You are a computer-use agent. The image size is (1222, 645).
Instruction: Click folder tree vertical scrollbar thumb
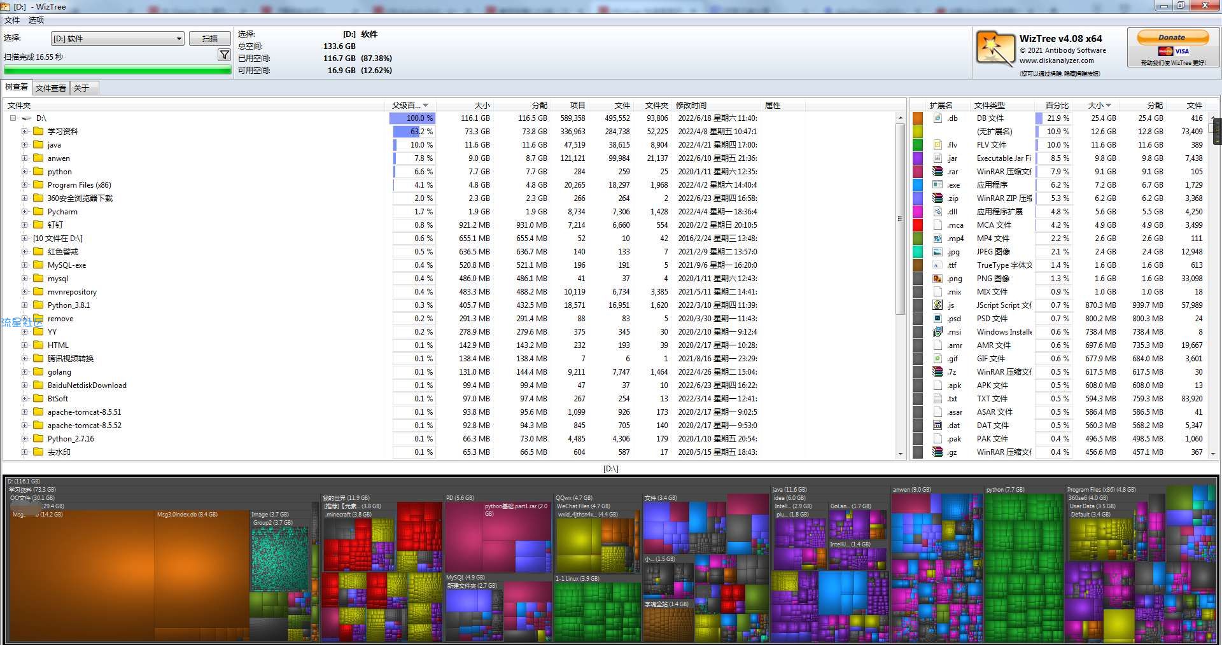tap(900, 218)
